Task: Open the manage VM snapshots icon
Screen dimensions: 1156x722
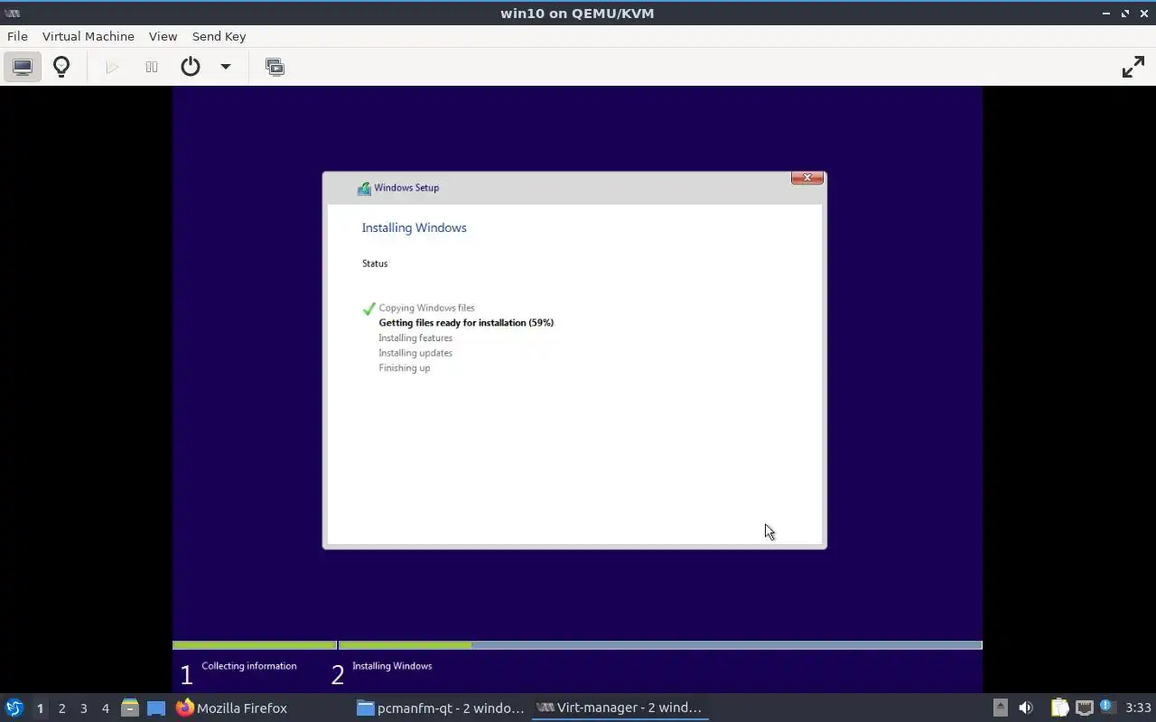Action: (x=275, y=67)
